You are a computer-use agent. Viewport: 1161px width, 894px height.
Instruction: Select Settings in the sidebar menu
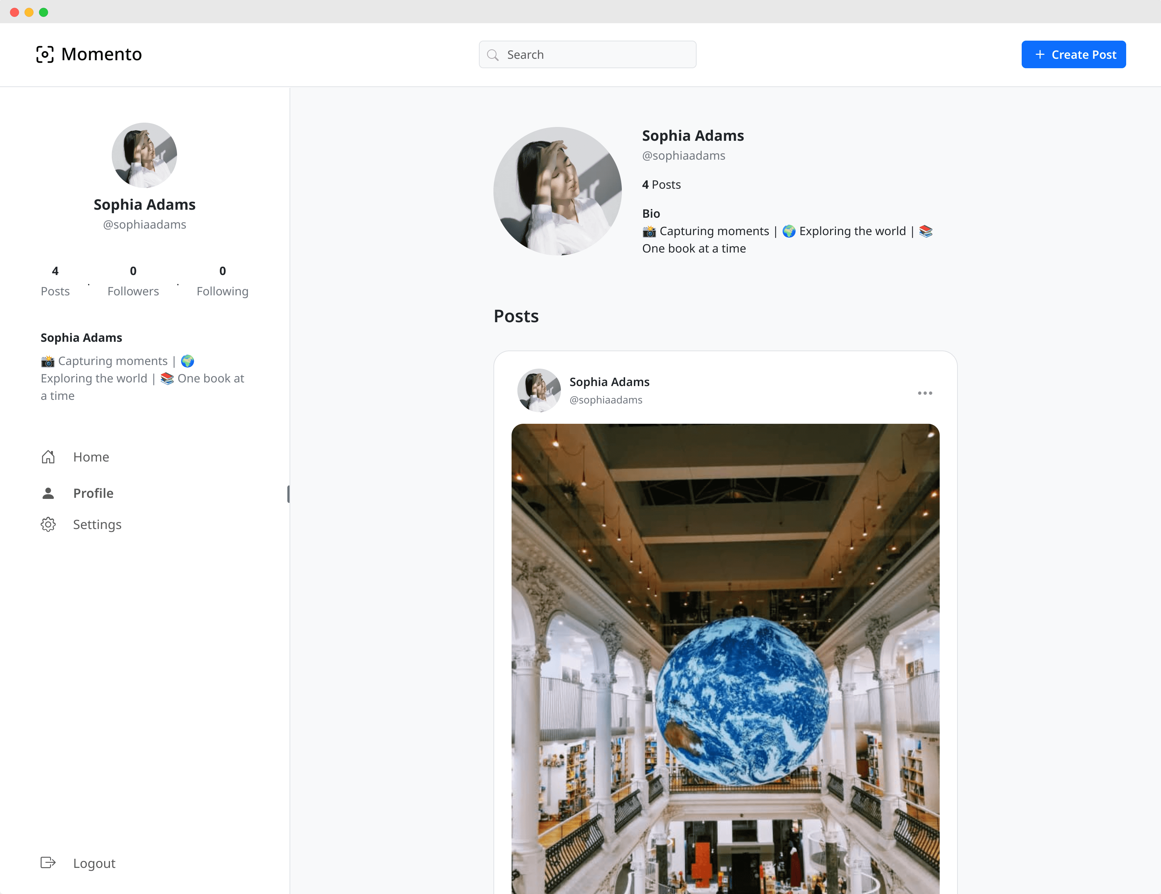pyautogui.click(x=97, y=525)
